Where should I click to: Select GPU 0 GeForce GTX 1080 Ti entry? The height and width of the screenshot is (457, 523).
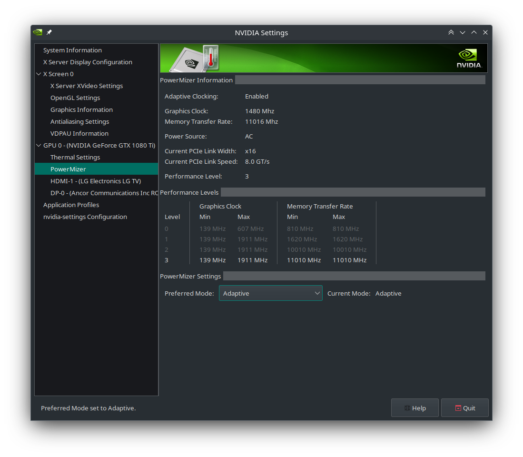99,146
